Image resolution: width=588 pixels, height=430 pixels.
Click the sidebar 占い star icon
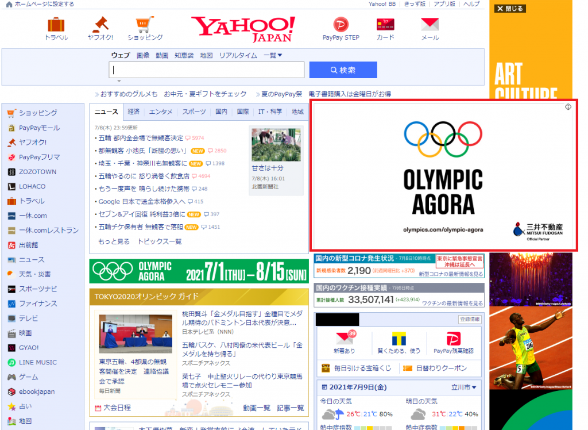[11, 406]
